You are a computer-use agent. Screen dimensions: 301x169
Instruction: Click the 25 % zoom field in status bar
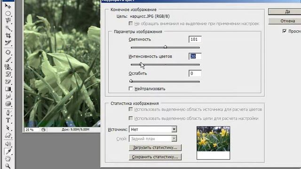[x=32, y=130]
